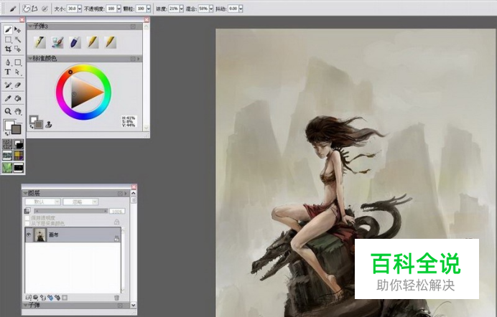Viewport: 497px width, 317px height.
Task: Expand the bottom 子弹 palette section
Action: (25, 305)
